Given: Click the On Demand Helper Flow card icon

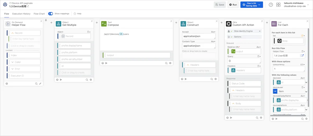Looking at the screenshot, I should click(x=8, y=24).
